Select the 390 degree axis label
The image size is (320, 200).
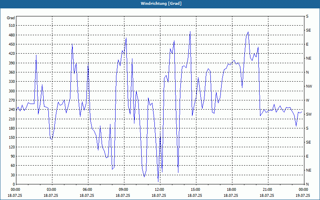pyautogui.click(x=12, y=63)
